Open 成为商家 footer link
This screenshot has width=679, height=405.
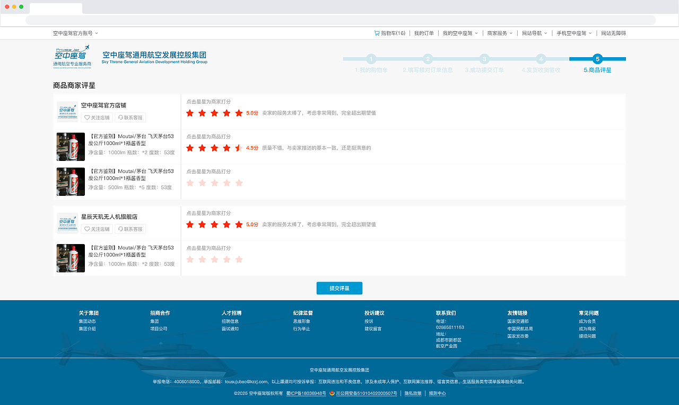click(x=587, y=329)
